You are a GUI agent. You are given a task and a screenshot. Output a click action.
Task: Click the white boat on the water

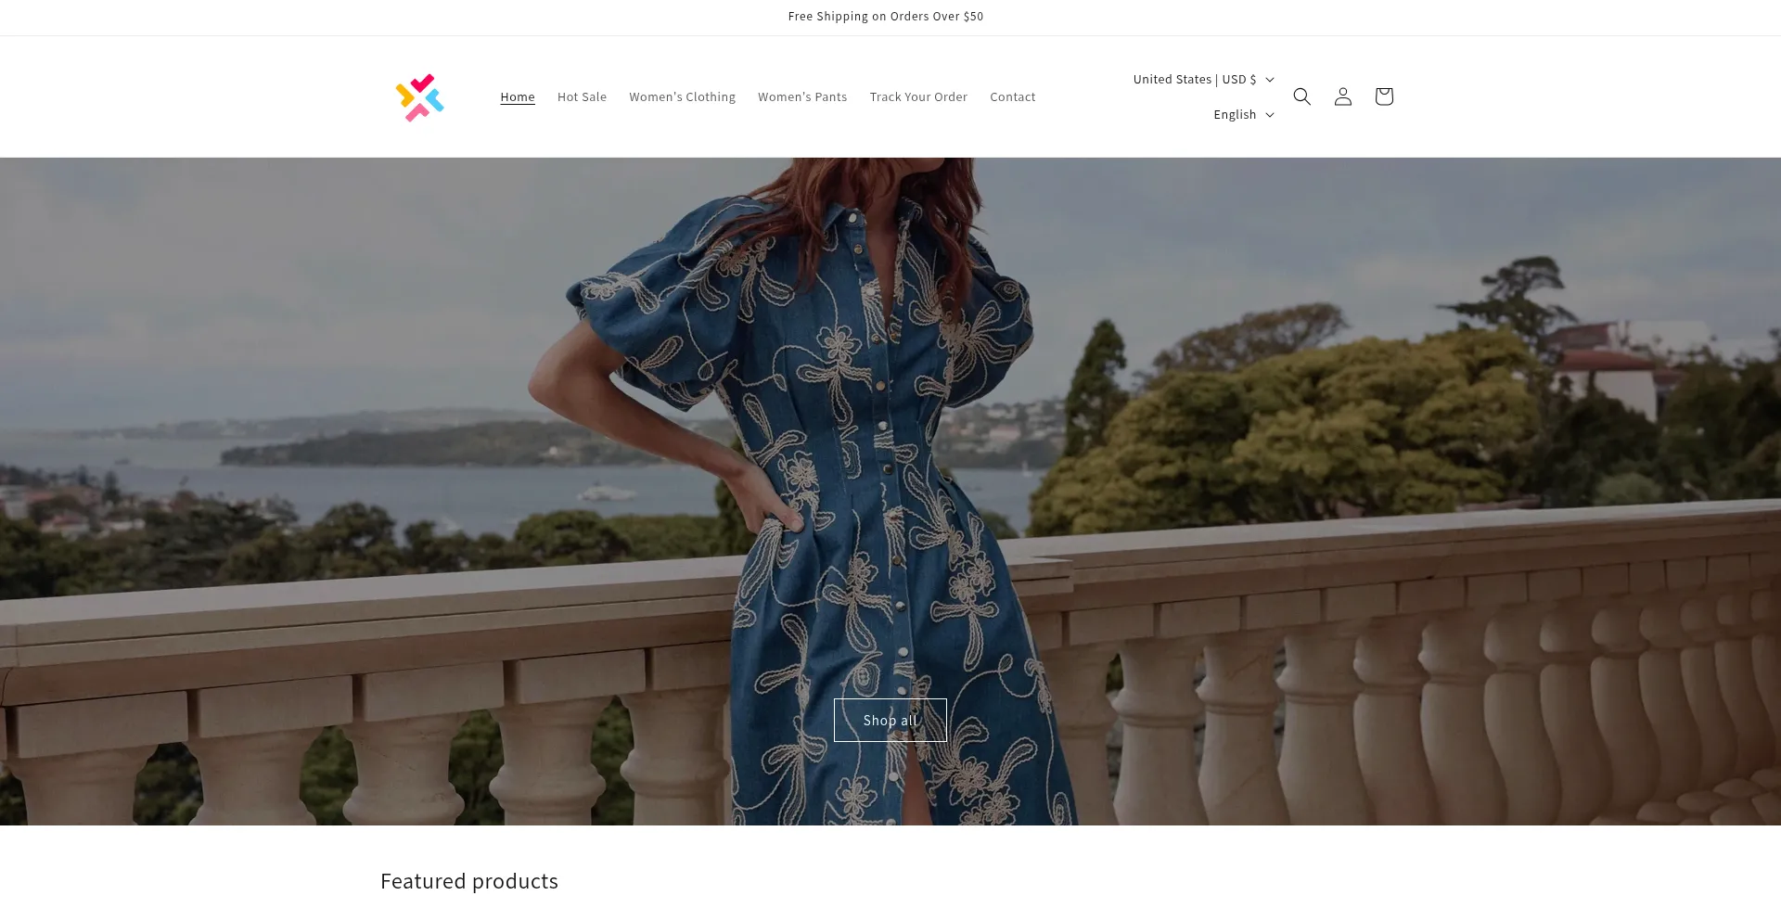[604, 491]
